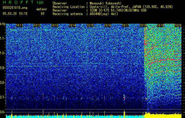The width and height of the screenshot is (185, 118).
Task: Select observer name Masayuki Kobayashi
Action: pos(106,3)
